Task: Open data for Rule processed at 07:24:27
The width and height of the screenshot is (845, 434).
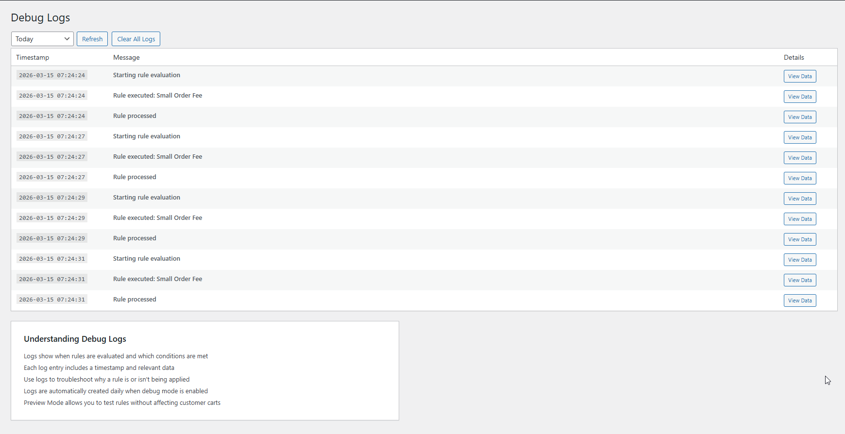Action: click(799, 178)
